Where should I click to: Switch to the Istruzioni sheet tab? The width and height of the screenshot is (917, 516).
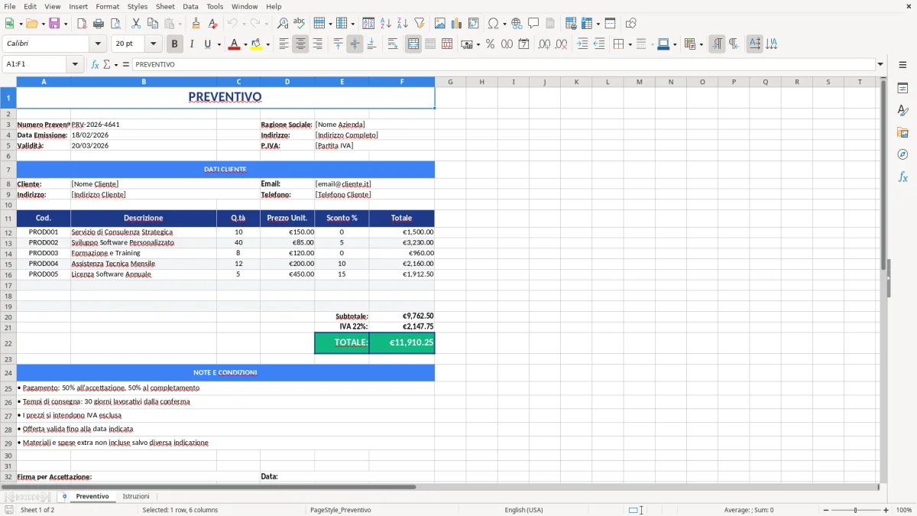136,496
